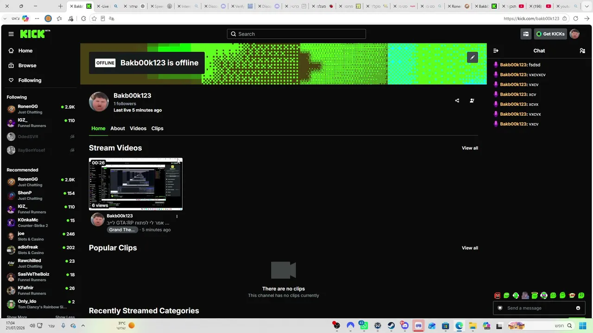Click the shield icon in message box
The image size is (593, 333).
pyautogui.click(x=500, y=308)
